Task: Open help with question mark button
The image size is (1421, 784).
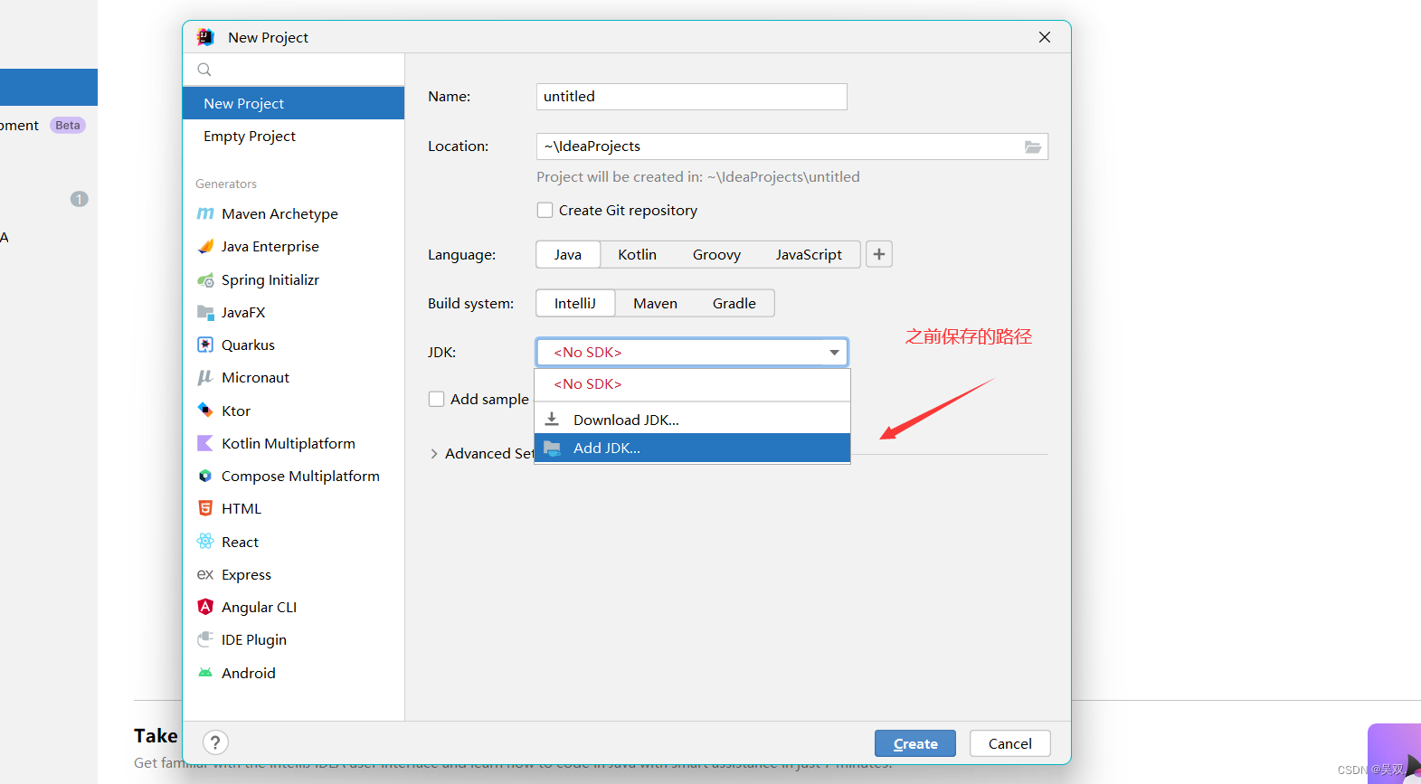Action: pos(215,742)
